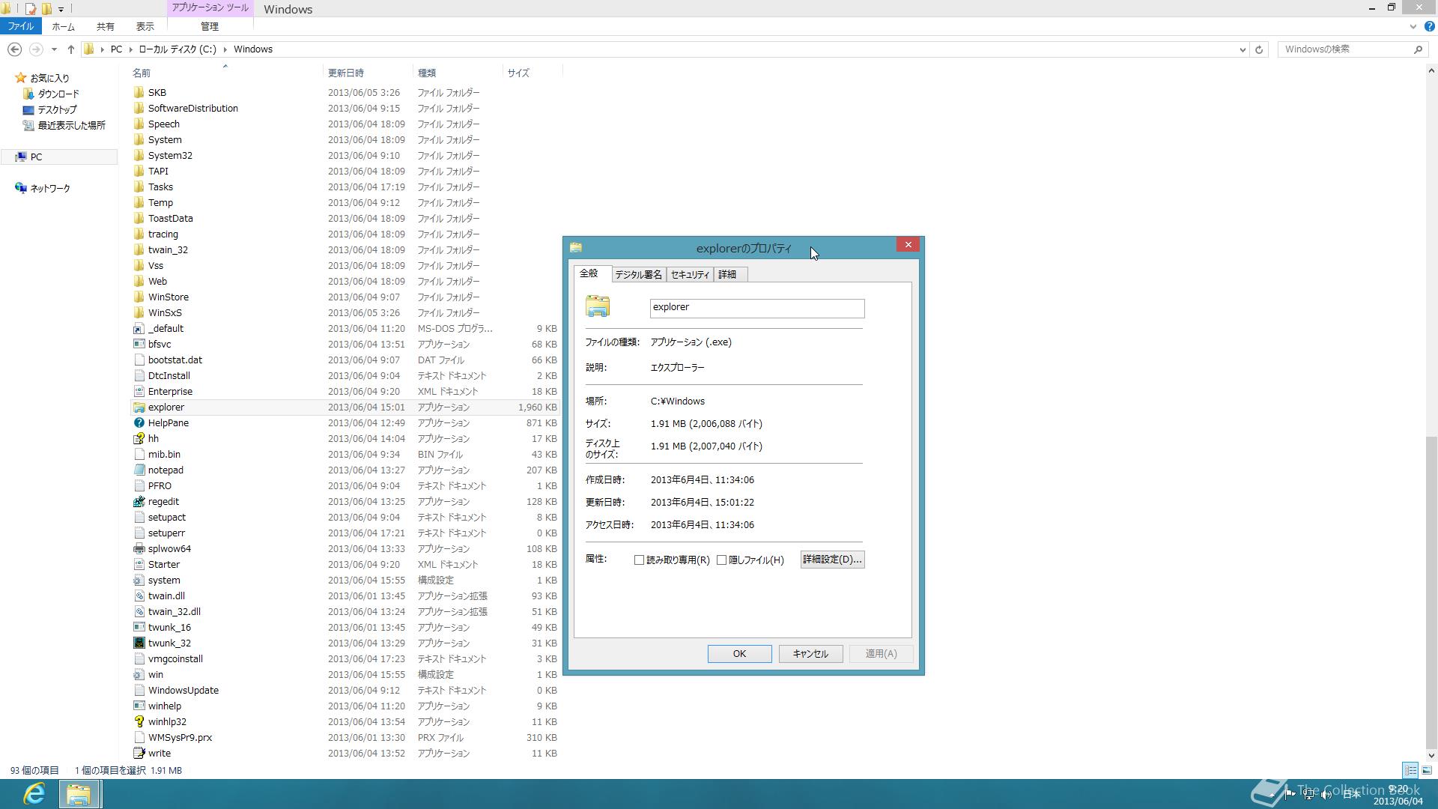The height and width of the screenshot is (809, 1438).
Task: Click the file name field in properties
Action: pyautogui.click(x=756, y=308)
